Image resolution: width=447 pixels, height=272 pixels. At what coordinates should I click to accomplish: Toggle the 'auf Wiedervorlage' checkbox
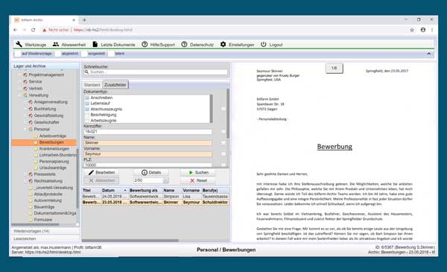tap(18, 54)
